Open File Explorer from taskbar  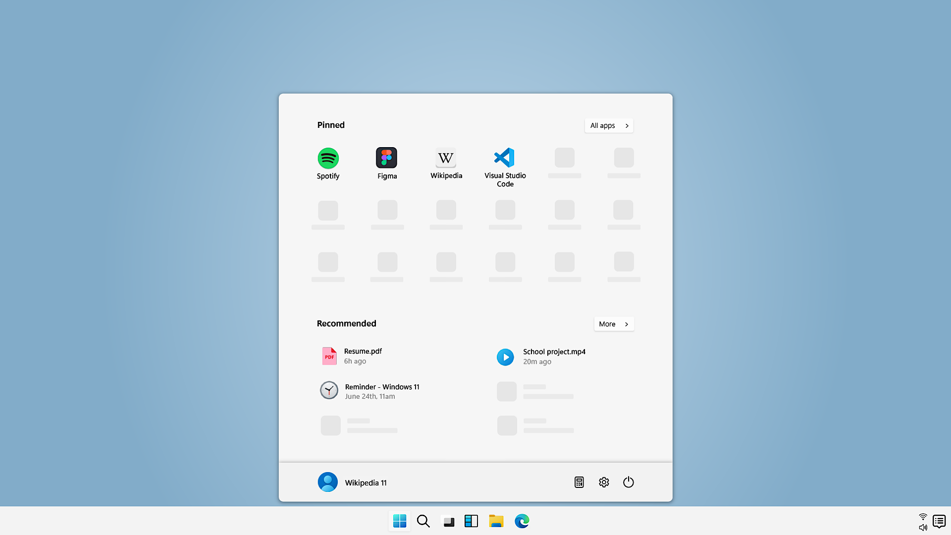(x=496, y=521)
